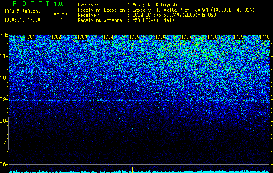Image resolution: width=273 pixels, height=173 pixels.
Task: Click the cyan signal level graph at bottom
Action: click(x=139, y=172)
